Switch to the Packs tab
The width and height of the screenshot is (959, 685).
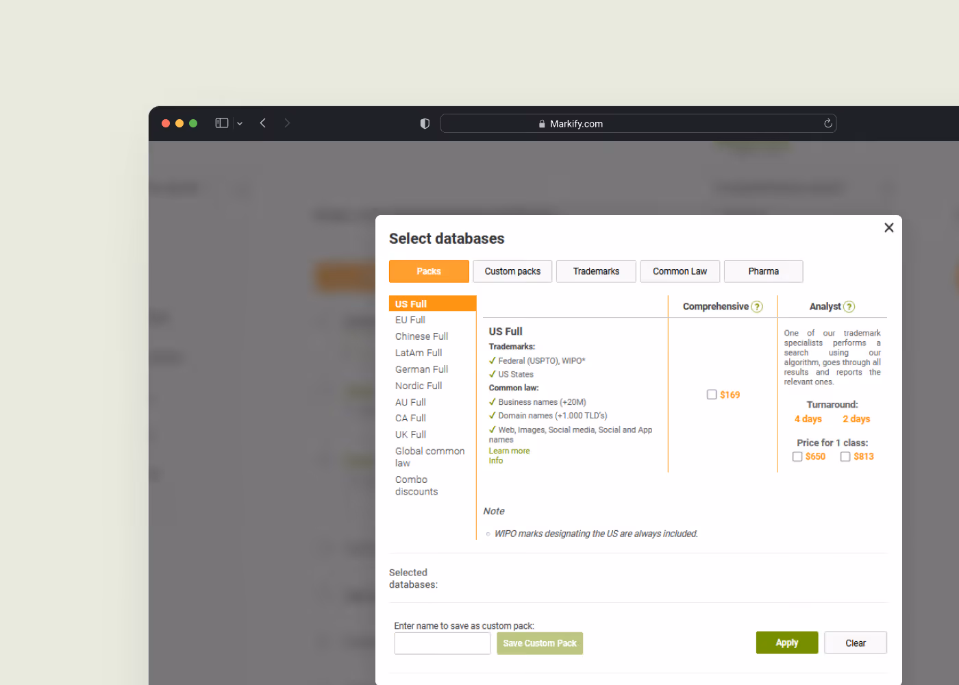(429, 271)
